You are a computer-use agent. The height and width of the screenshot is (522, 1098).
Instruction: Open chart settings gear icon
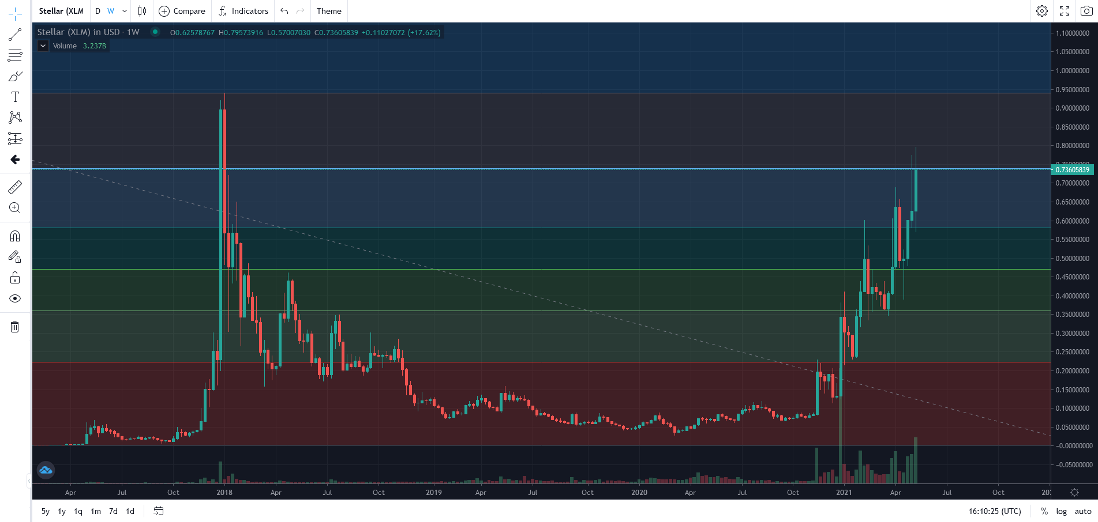1042,11
